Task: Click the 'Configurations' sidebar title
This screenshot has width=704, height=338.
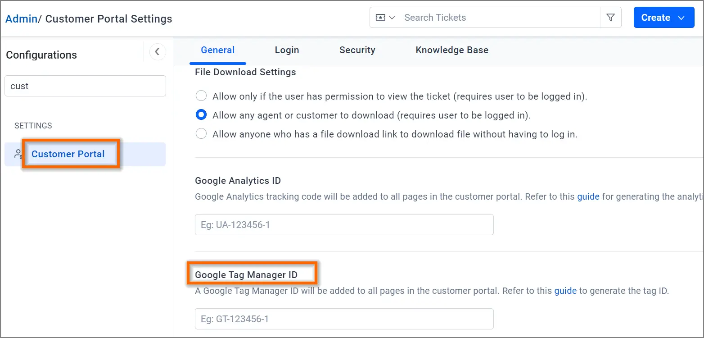Action: click(41, 55)
